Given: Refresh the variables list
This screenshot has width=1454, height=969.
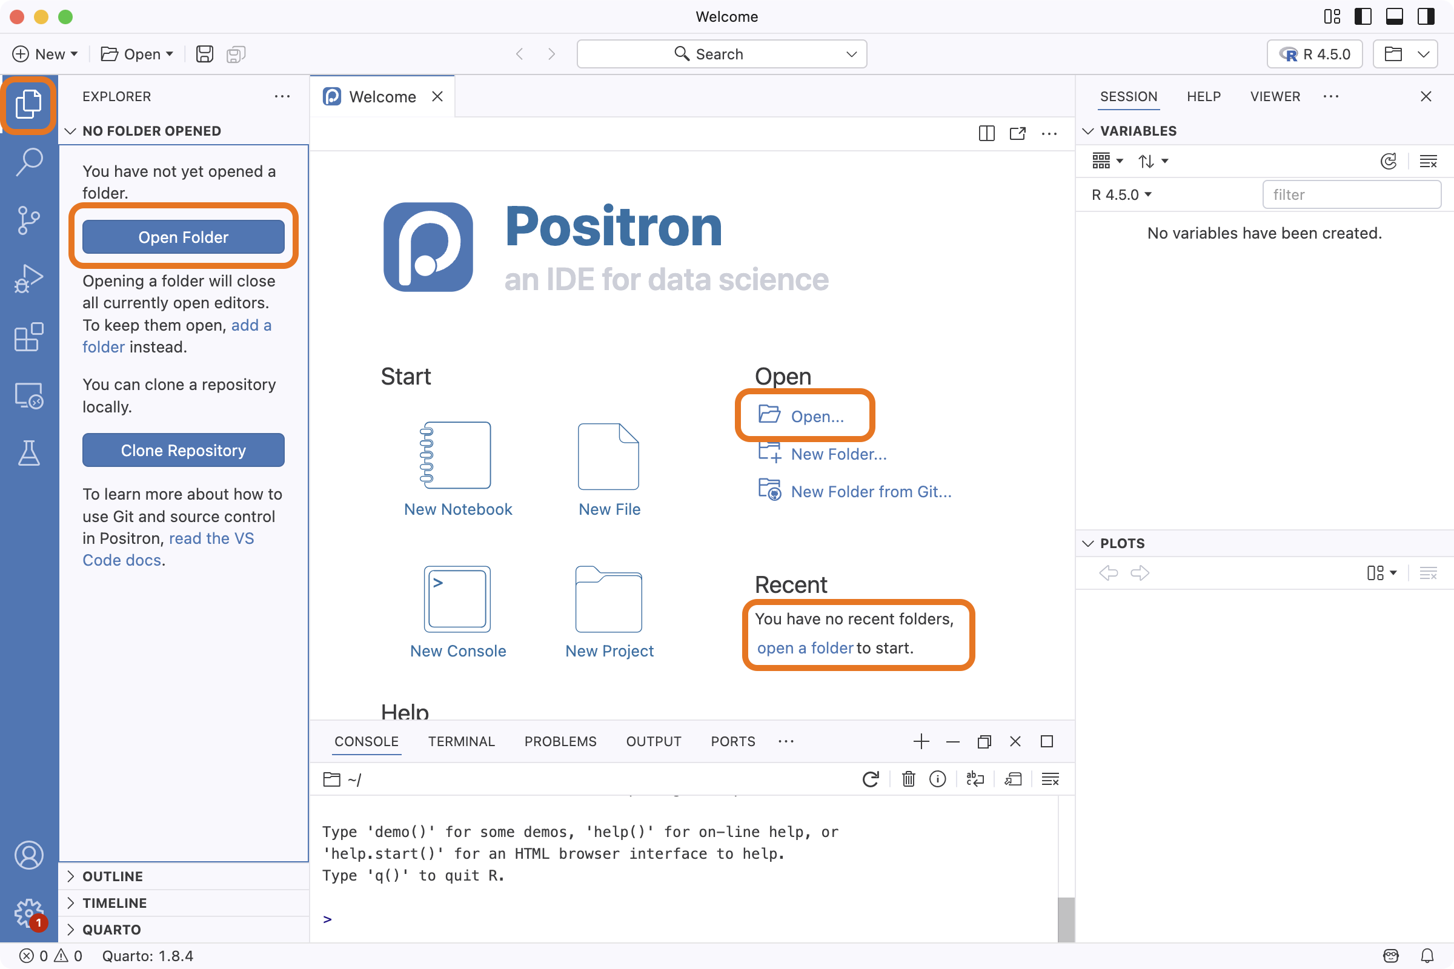Looking at the screenshot, I should (1389, 161).
